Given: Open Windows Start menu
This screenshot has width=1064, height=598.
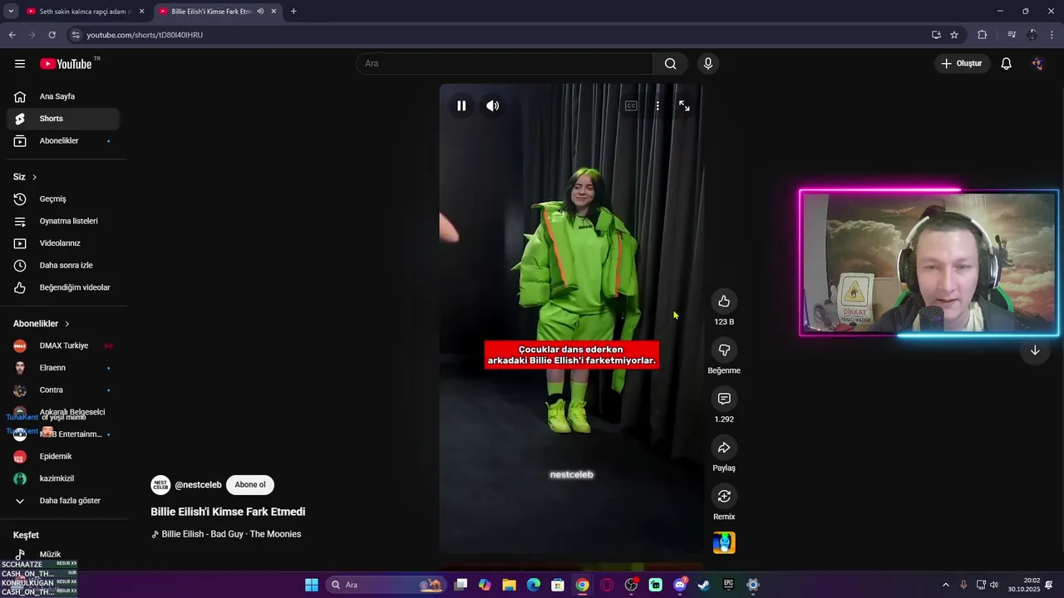Looking at the screenshot, I should [312, 585].
